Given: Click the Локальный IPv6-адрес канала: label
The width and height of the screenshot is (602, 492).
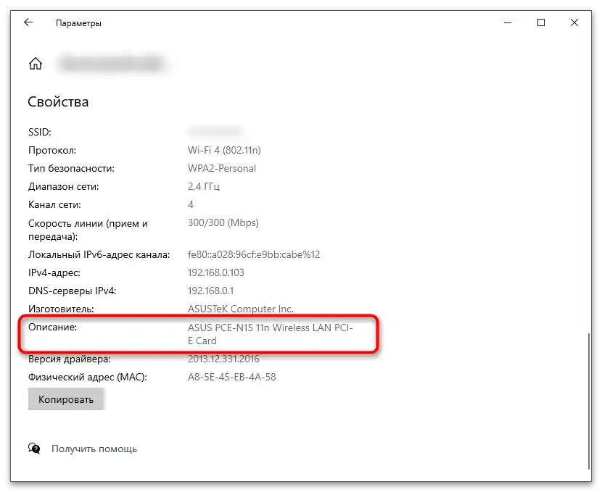Looking at the screenshot, I should [99, 254].
